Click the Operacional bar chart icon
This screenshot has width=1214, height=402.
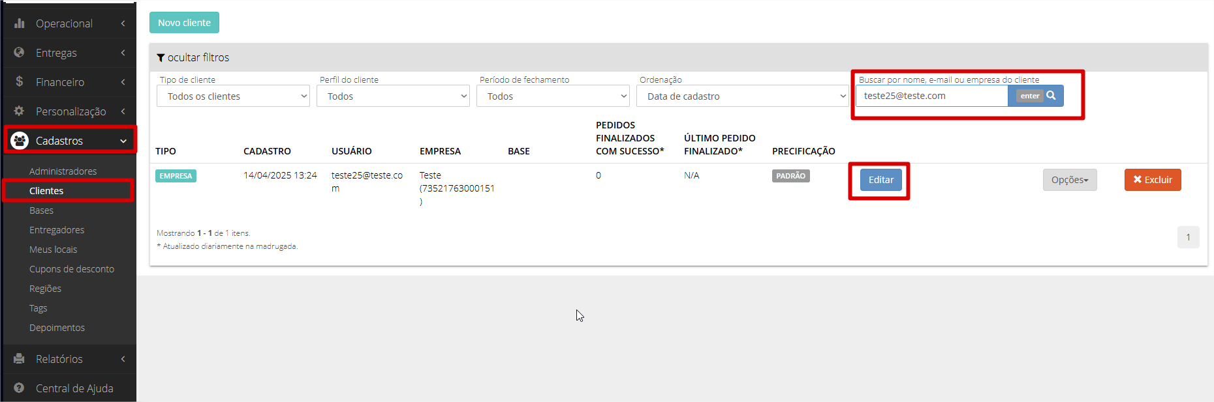pyautogui.click(x=20, y=23)
